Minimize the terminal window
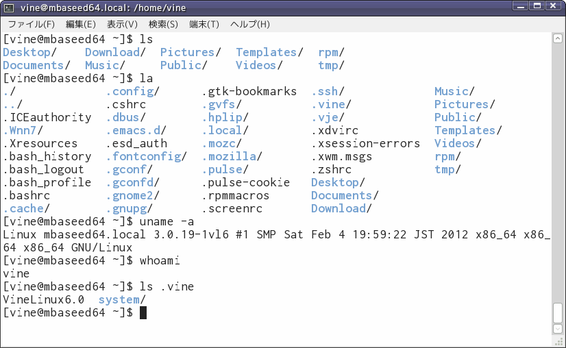 (x=521, y=5)
